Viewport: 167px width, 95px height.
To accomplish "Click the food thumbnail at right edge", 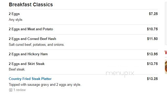I will click(x=166, y=67).
